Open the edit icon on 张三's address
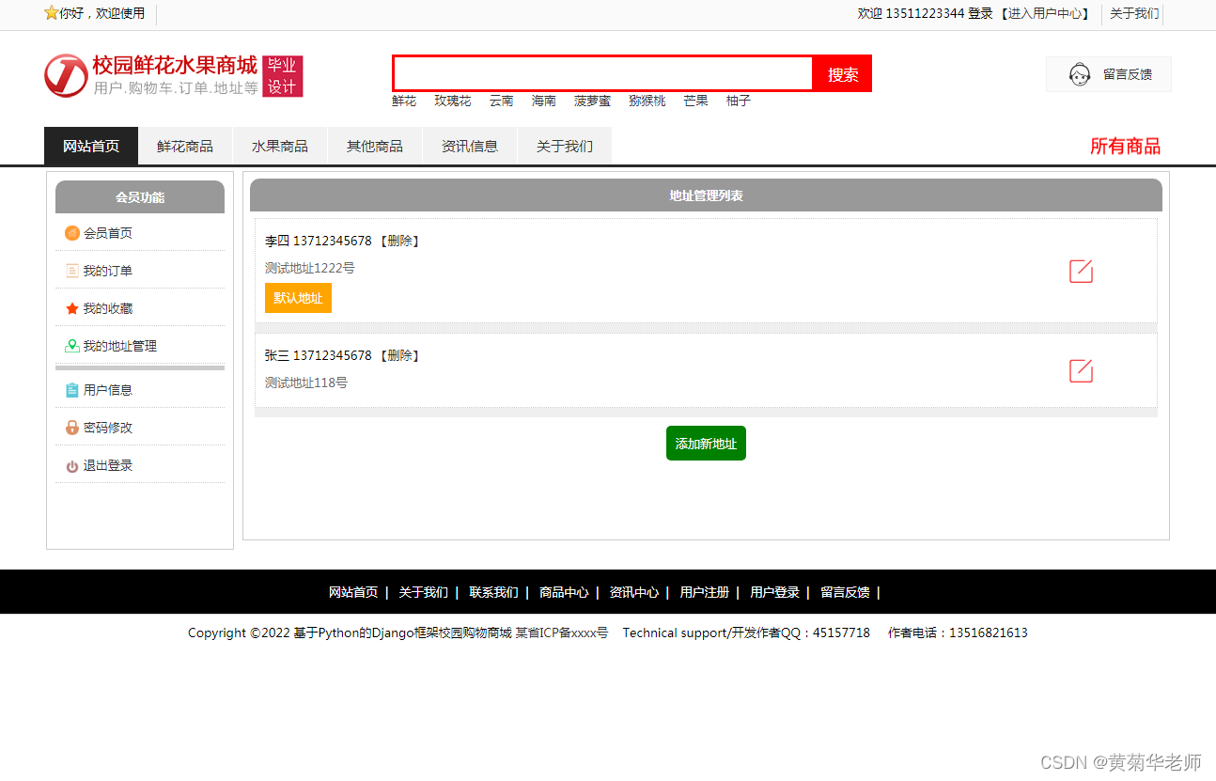 [x=1081, y=370]
